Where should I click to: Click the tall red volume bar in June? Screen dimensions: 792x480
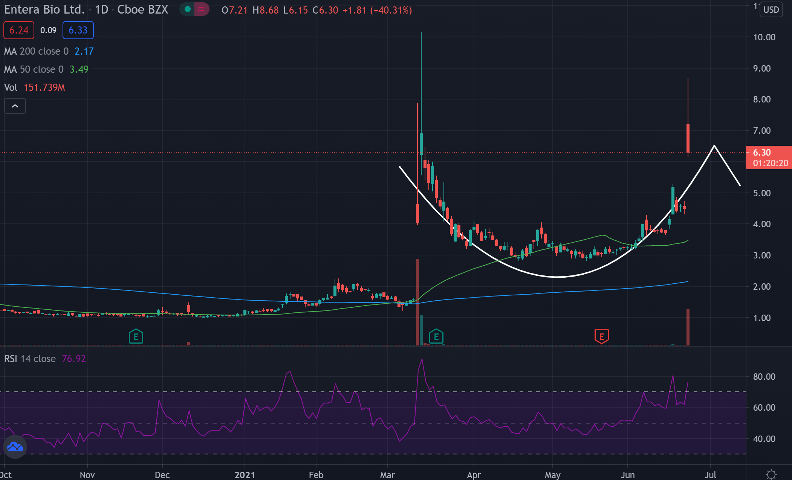coord(688,327)
